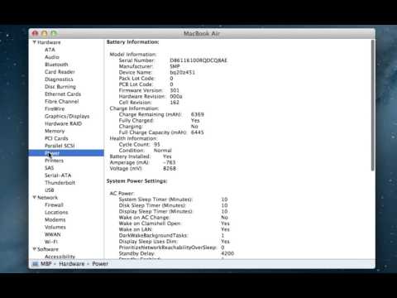
Task: Click the Condition value Normal
Action: tap(163, 151)
